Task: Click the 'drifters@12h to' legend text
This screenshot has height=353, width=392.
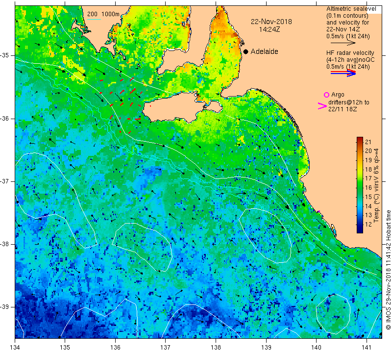Action: click(349, 102)
